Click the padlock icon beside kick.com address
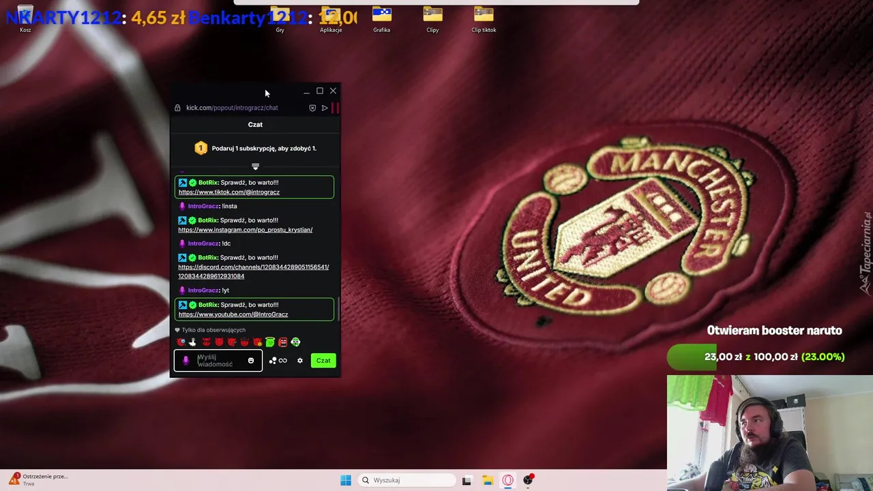873x491 pixels. 177,108
